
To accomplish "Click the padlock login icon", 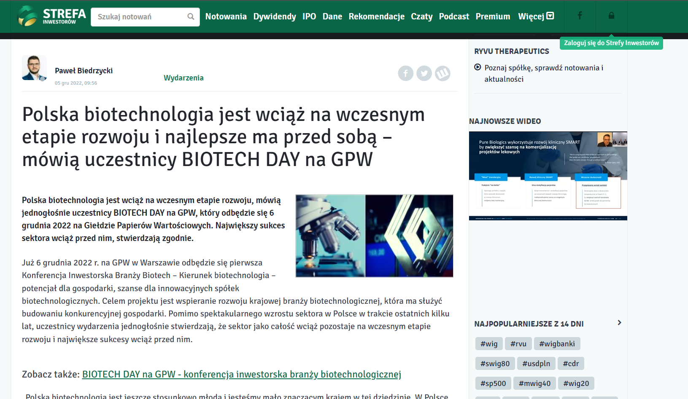I will [611, 16].
